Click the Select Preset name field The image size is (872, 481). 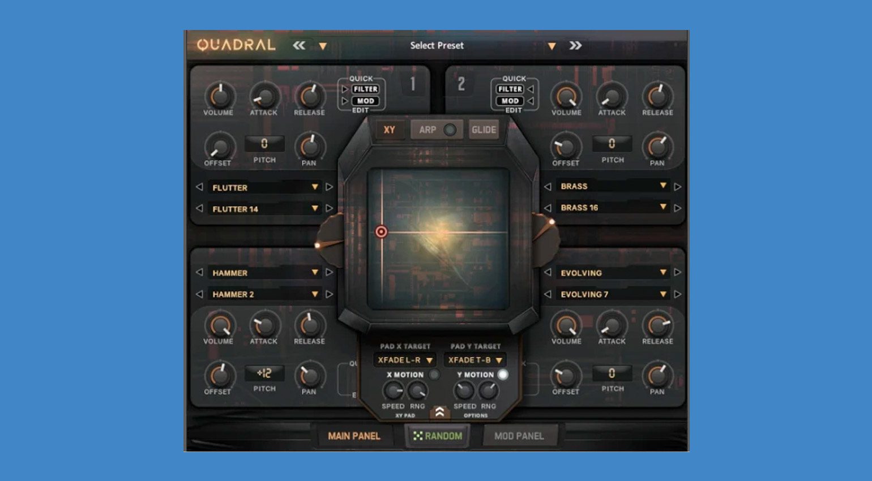[437, 45]
